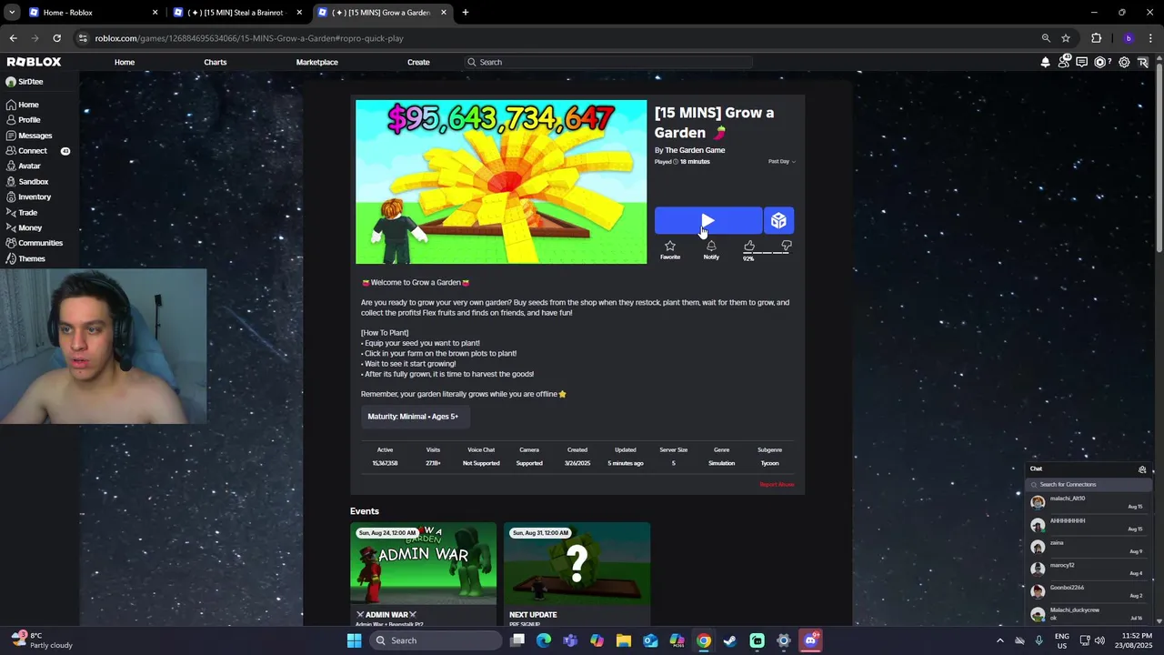Open Home in the top navigation
The height and width of the screenshot is (655, 1164).
[x=125, y=62]
